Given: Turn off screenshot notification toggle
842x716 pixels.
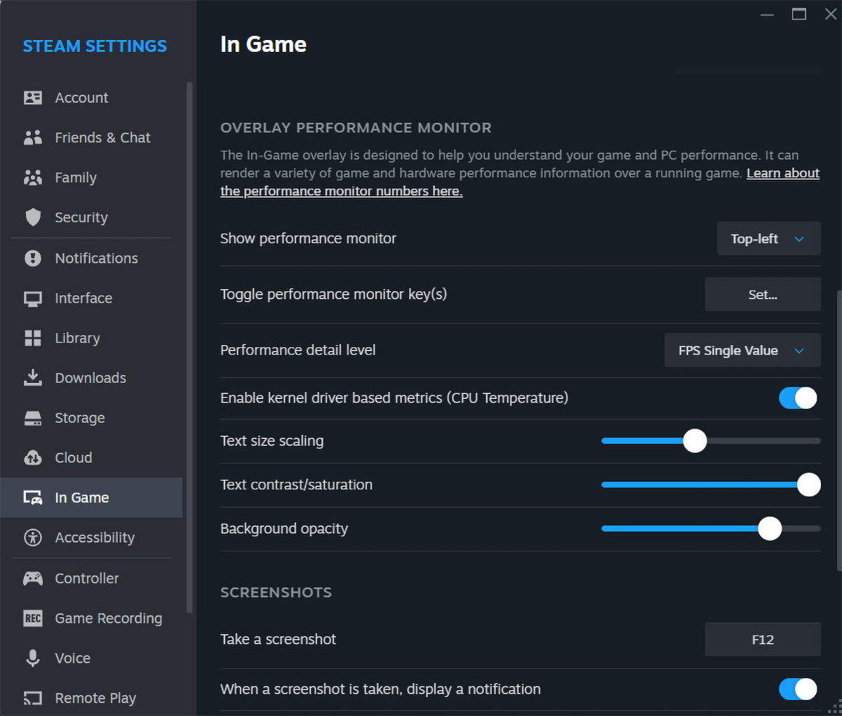Looking at the screenshot, I should pos(798,689).
